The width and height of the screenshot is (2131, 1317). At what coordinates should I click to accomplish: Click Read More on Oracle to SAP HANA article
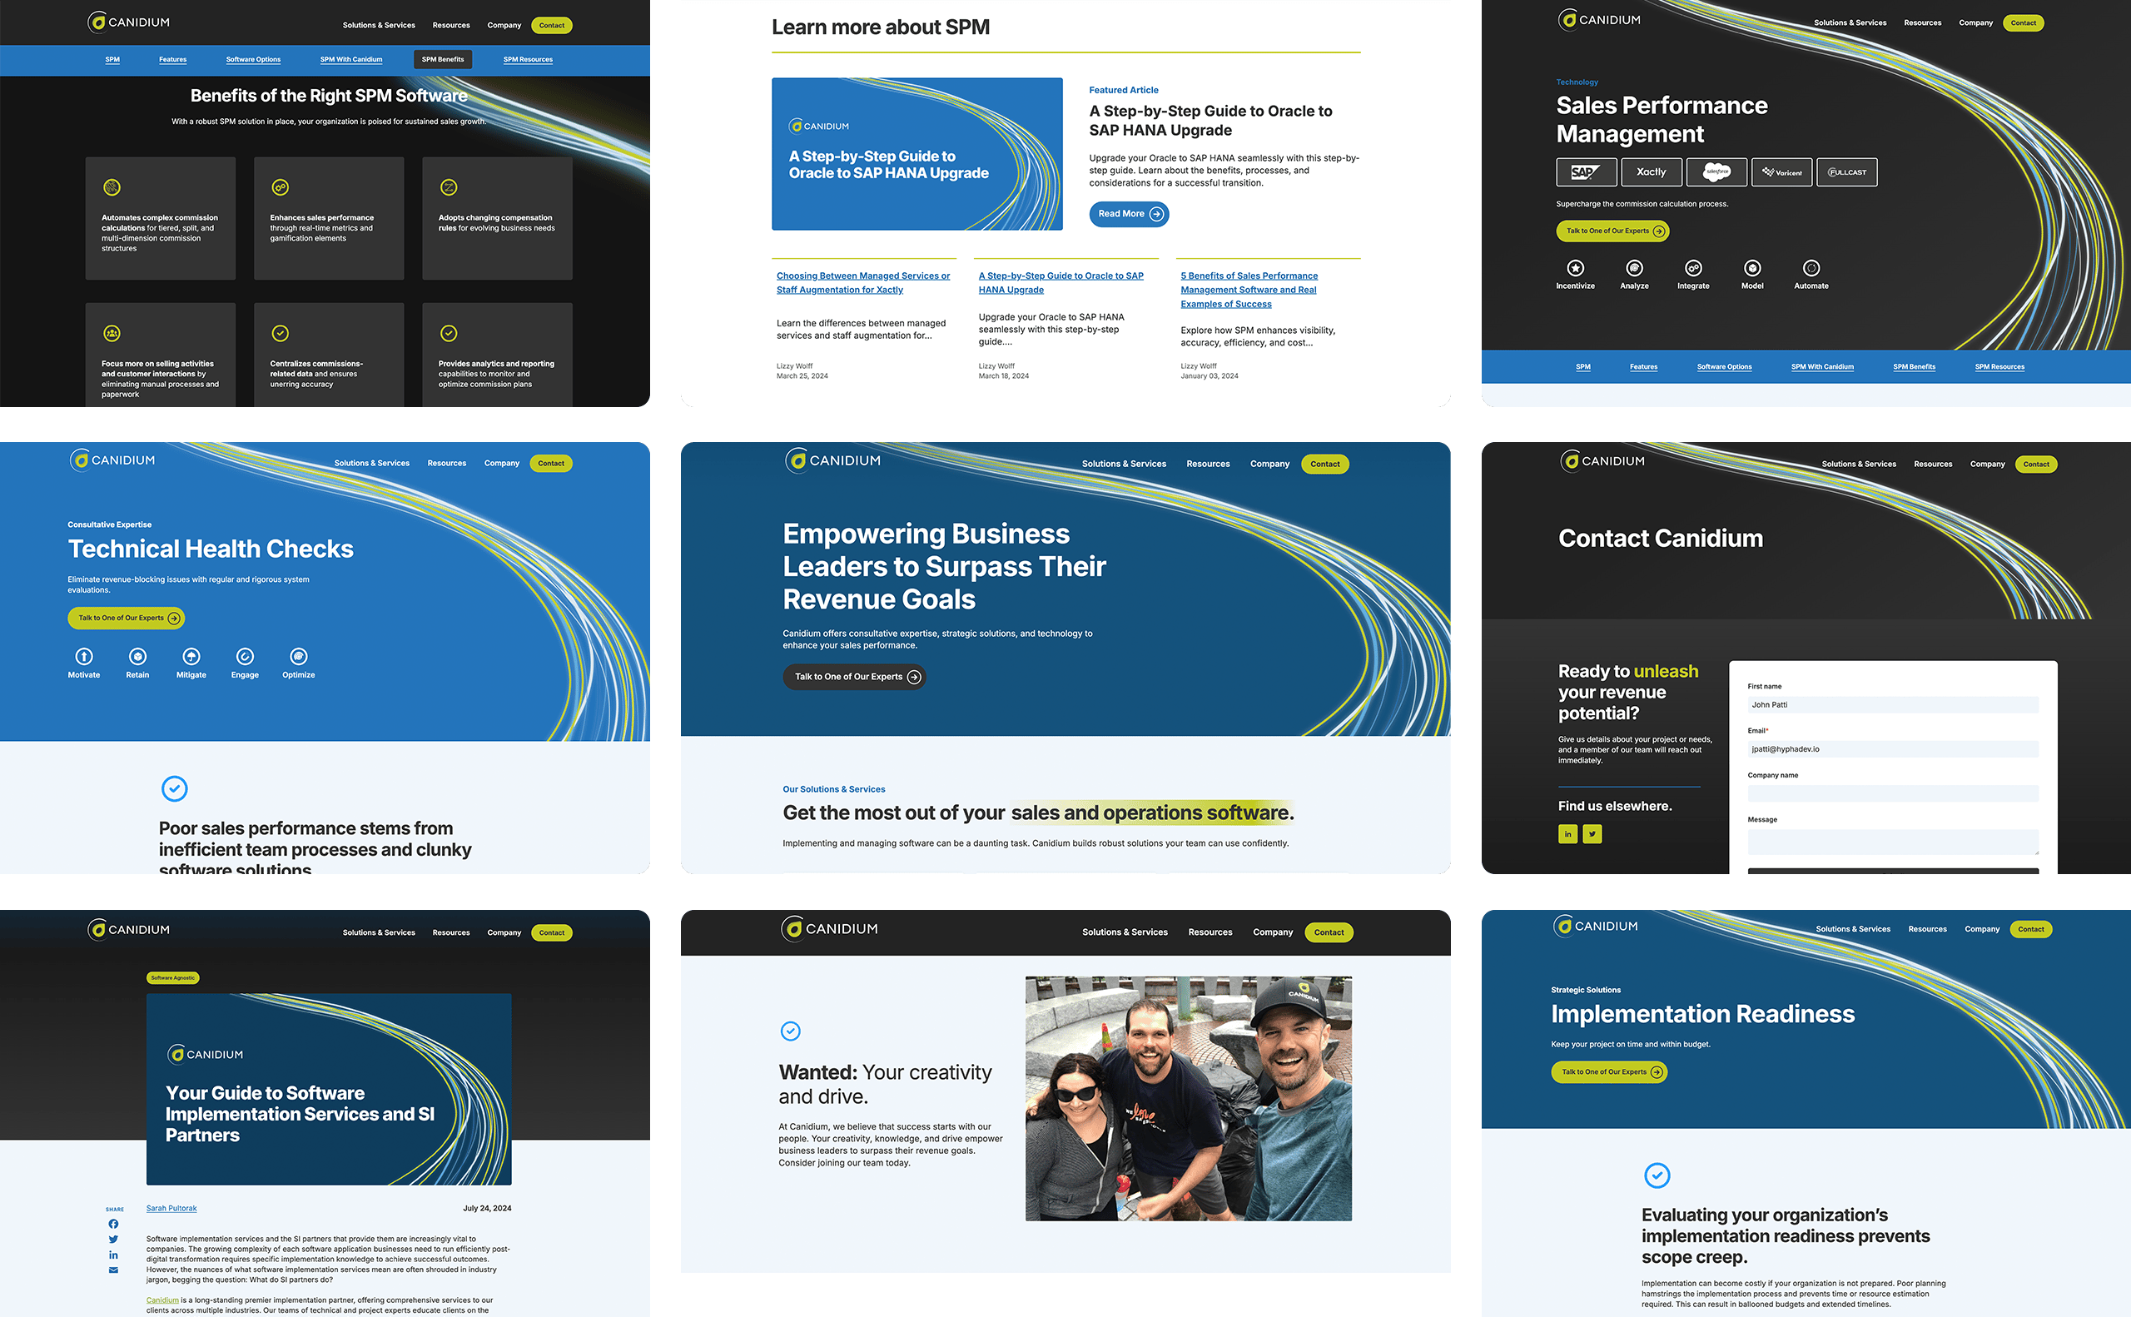pyautogui.click(x=1128, y=213)
